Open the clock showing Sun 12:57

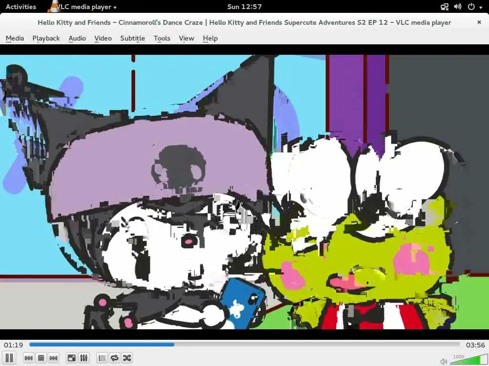coord(244,7)
